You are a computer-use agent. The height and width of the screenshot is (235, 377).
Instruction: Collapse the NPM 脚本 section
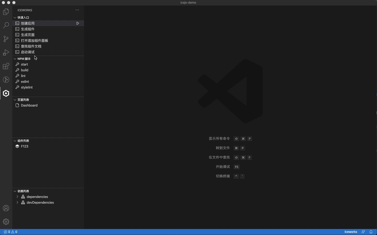click(x=15, y=59)
